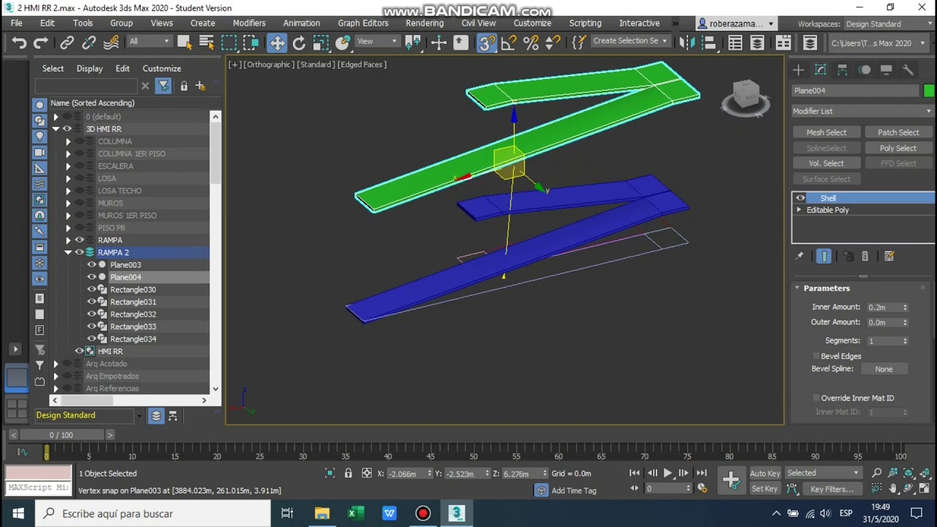The height and width of the screenshot is (527, 937).
Task: Expand the Editable Poly modifier
Action: click(x=799, y=210)
